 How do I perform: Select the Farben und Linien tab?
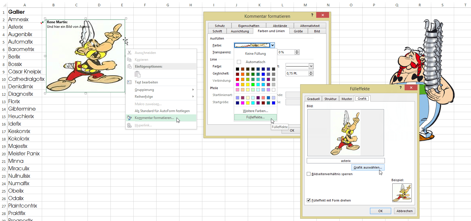coord(271,31)
